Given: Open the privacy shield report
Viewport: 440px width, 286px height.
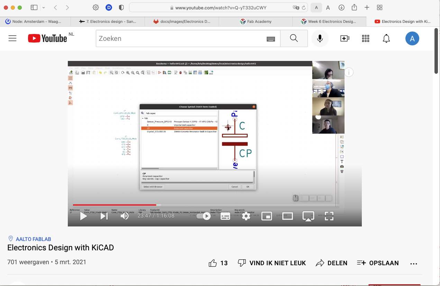Looking at the screenshot, I should 121,8.
